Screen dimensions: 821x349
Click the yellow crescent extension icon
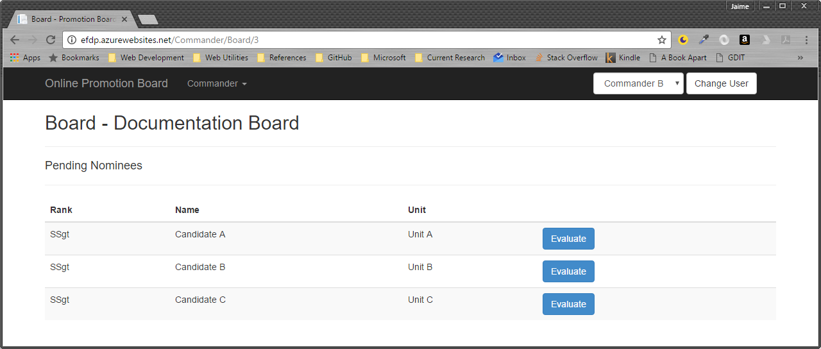coord(683,40)
